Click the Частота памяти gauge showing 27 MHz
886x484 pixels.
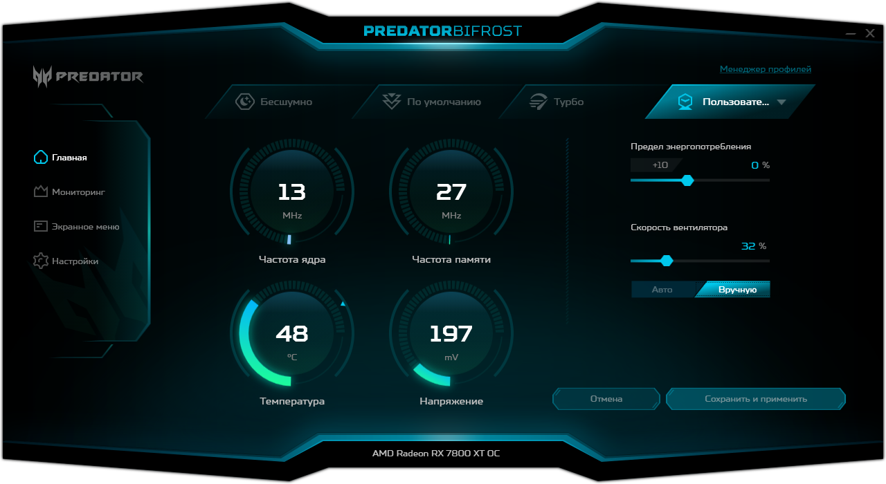point(451,190)
